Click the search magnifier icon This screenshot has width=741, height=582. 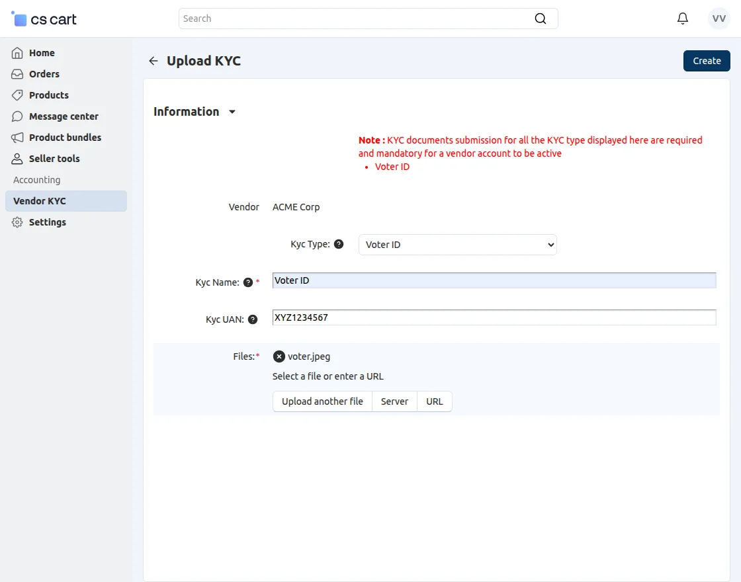click(541, 18)
